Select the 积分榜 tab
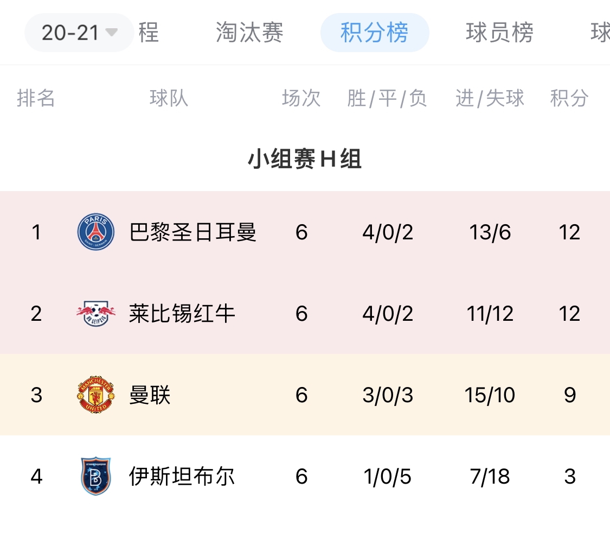This screenshot has height=539, width=610. (374, 33)
